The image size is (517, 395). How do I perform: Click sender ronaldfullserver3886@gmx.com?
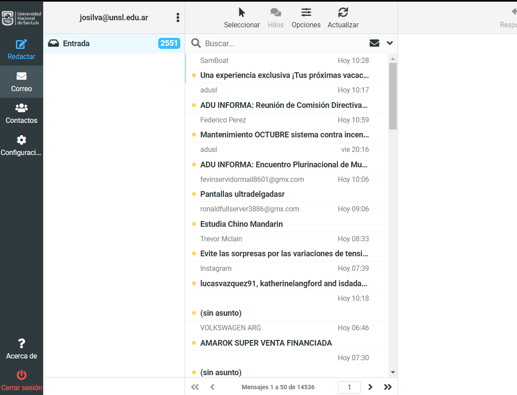click(249, 209)
